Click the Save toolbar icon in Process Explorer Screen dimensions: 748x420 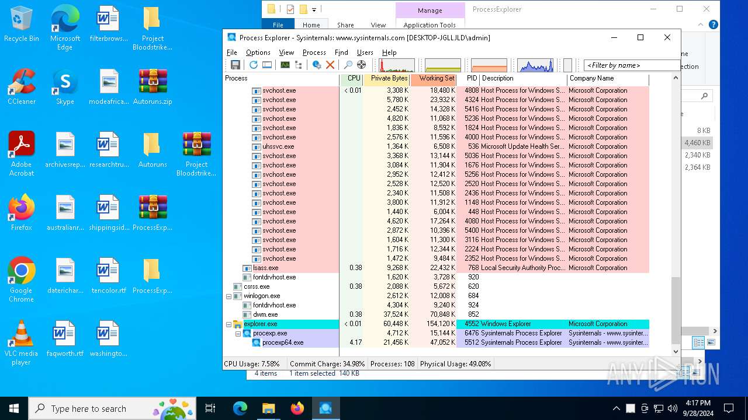(x=235, y=65)
